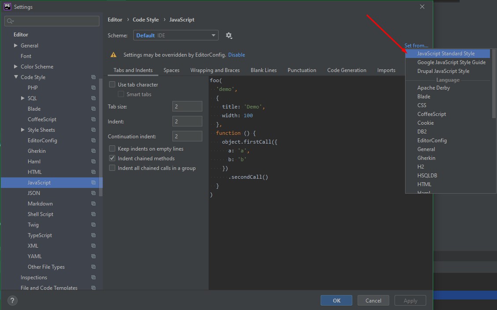Screen dimensions: 497x310
Task: Click the copy icon beside Style Sheets
Action: 94,130
